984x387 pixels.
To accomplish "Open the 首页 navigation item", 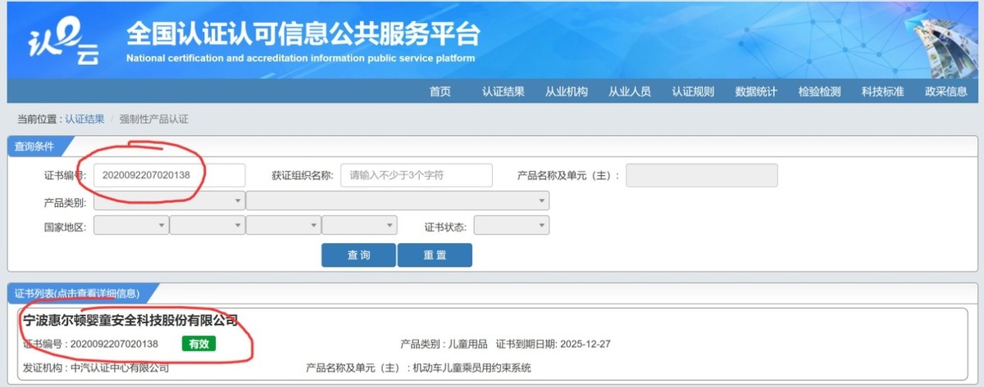I will pos(440,92).
